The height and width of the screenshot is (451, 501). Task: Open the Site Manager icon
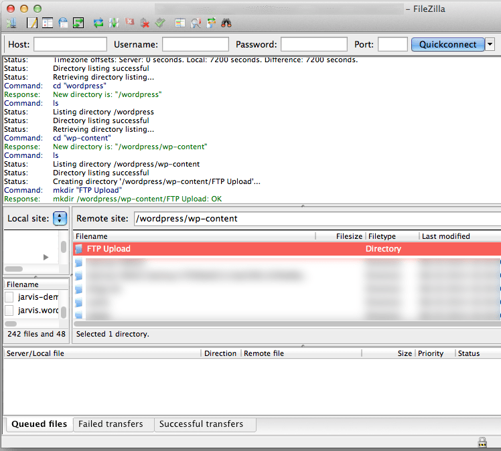[x=11, y=23]
